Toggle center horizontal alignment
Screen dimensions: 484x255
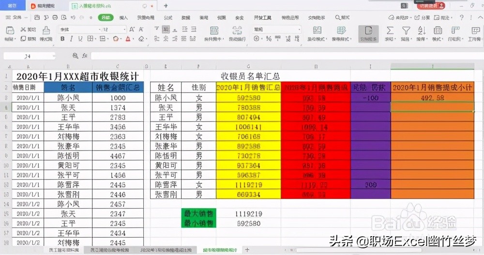pos(166,39)
